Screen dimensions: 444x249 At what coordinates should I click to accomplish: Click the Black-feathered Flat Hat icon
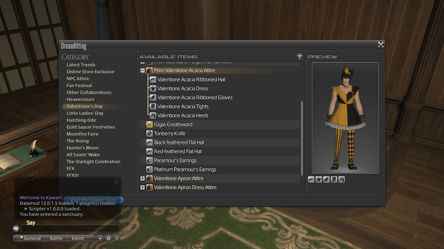click(x=150, y=142)
